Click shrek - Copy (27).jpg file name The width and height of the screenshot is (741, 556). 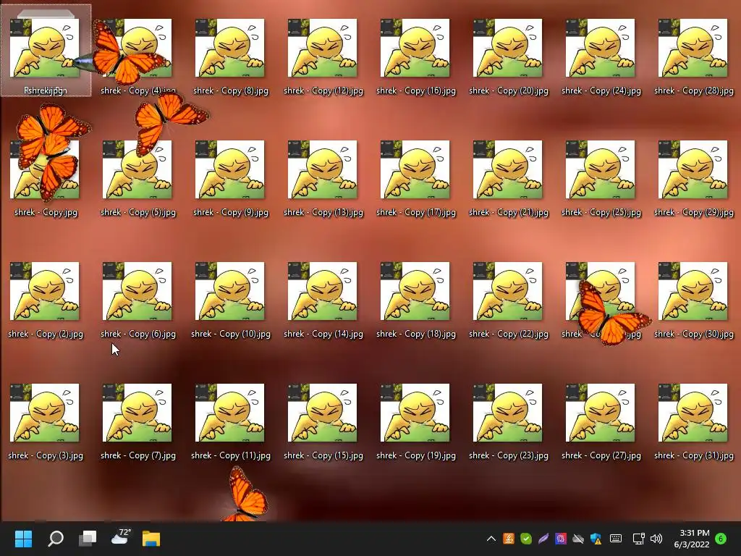(x=601, y=455)
